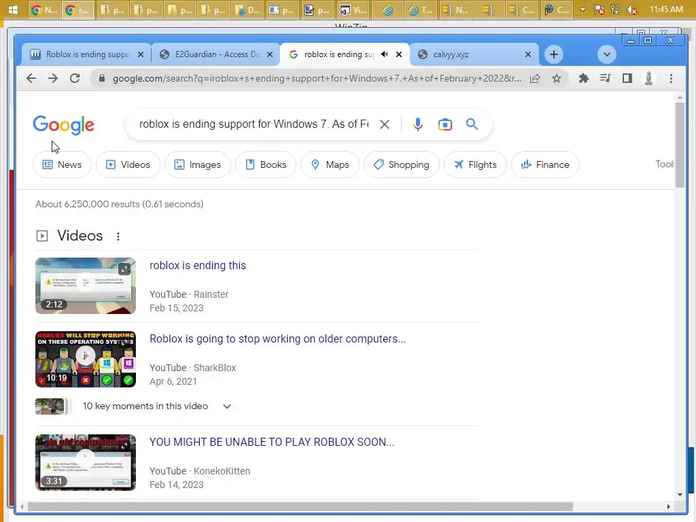696x522 pixels.
Task: Open the tab search dropdown
Action: tap(606, 54)
